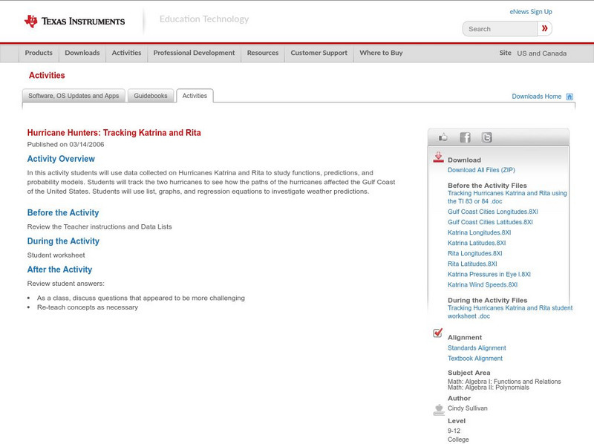Click the During the Activity heading
The image size is (594, 444).
[x=63, y=241]
